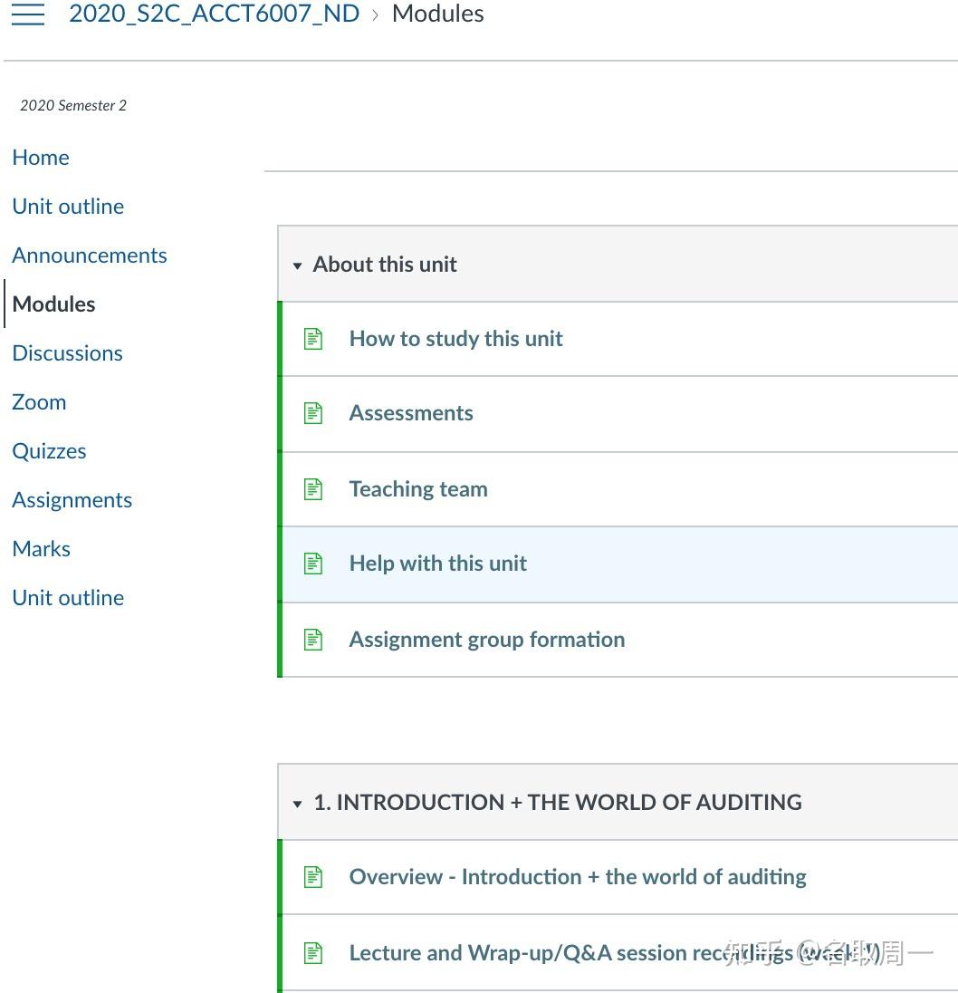The width and height of the screenshot is (958, 993).
Task: Click page icon beside Assessments
Action: pos(313,413)
